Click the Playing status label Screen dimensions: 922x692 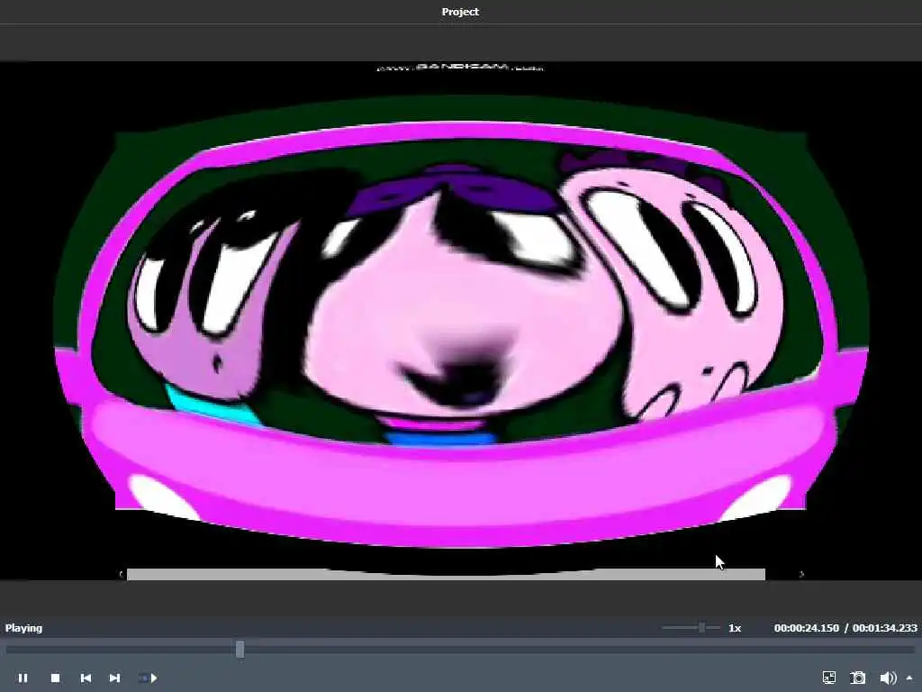(x=23, y=628)
